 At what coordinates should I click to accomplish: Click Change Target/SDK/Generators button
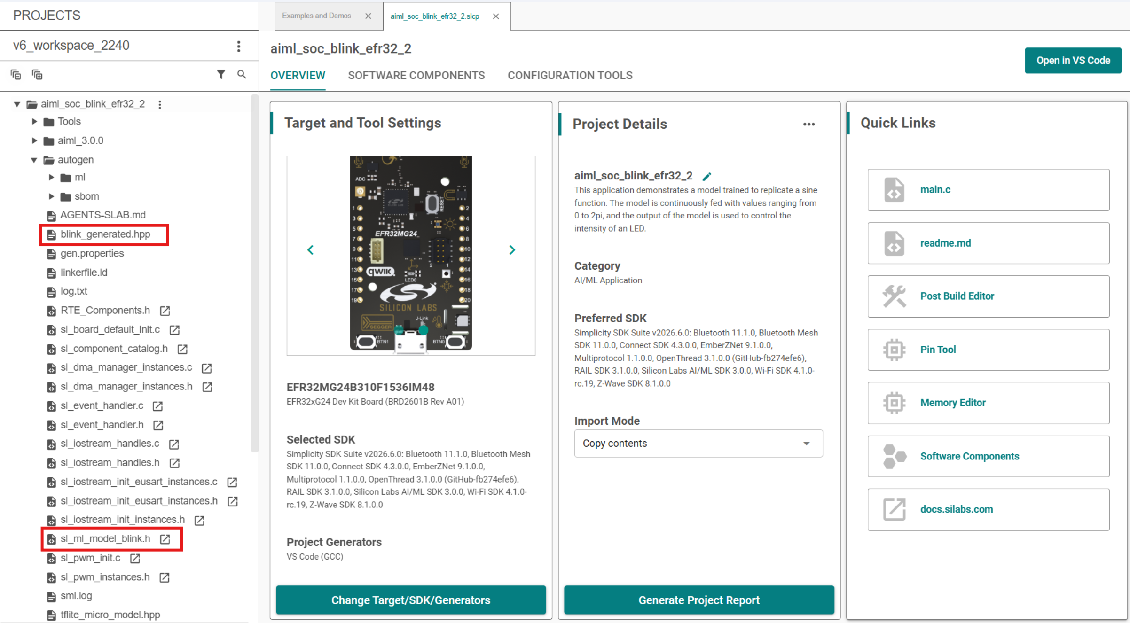[411, 600]
